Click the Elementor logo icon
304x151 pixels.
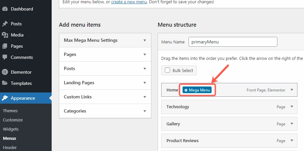[5, 72]
